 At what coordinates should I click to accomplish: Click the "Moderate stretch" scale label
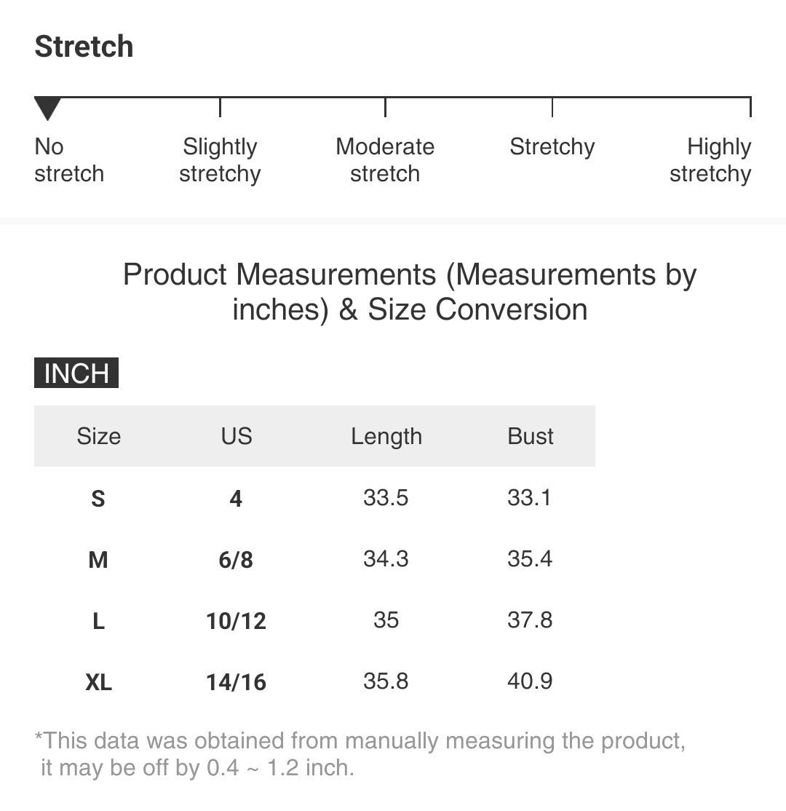coord(385,160)
